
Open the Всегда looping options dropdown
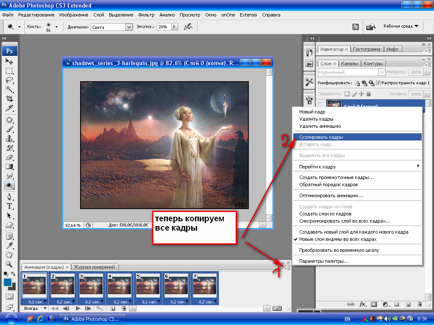pyautogui.click(x=35, y=308)
